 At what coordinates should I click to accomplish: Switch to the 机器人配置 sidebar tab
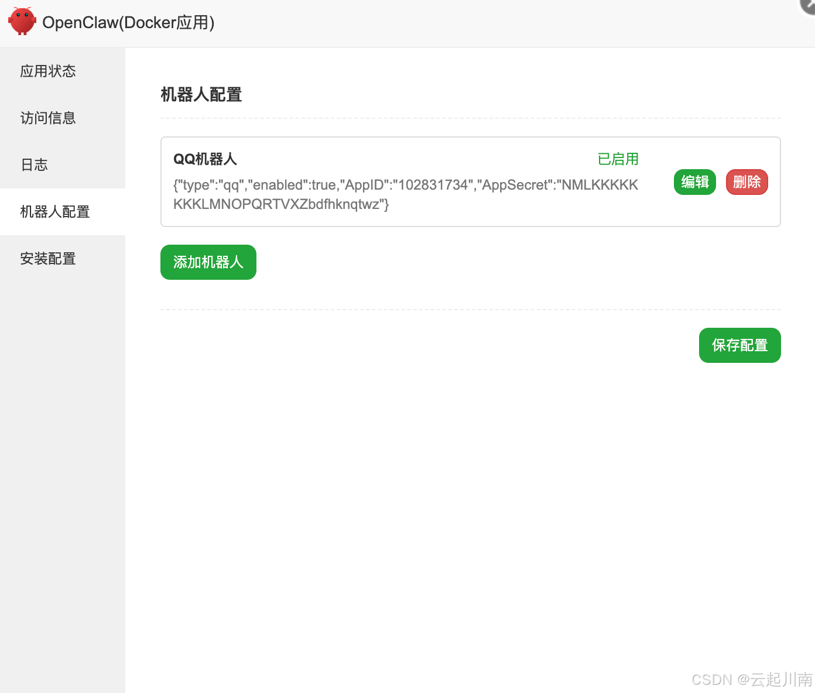point(54,212)
